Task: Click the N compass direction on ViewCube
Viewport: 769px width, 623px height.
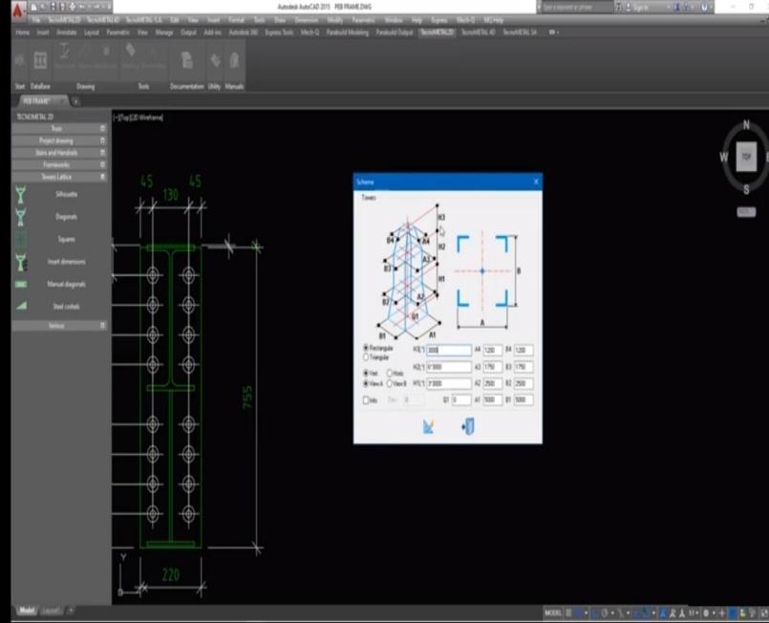Action: tap(746, 125)
